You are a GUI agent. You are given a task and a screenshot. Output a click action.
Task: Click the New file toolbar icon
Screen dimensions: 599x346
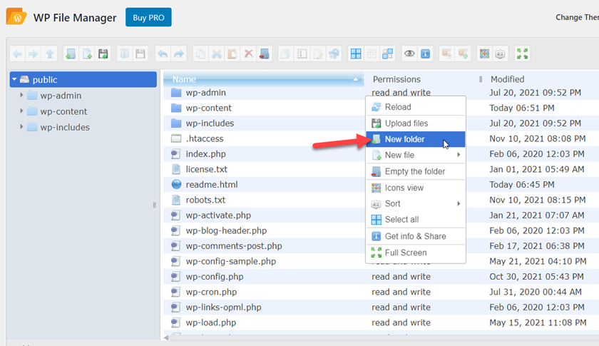click(87, 54)
